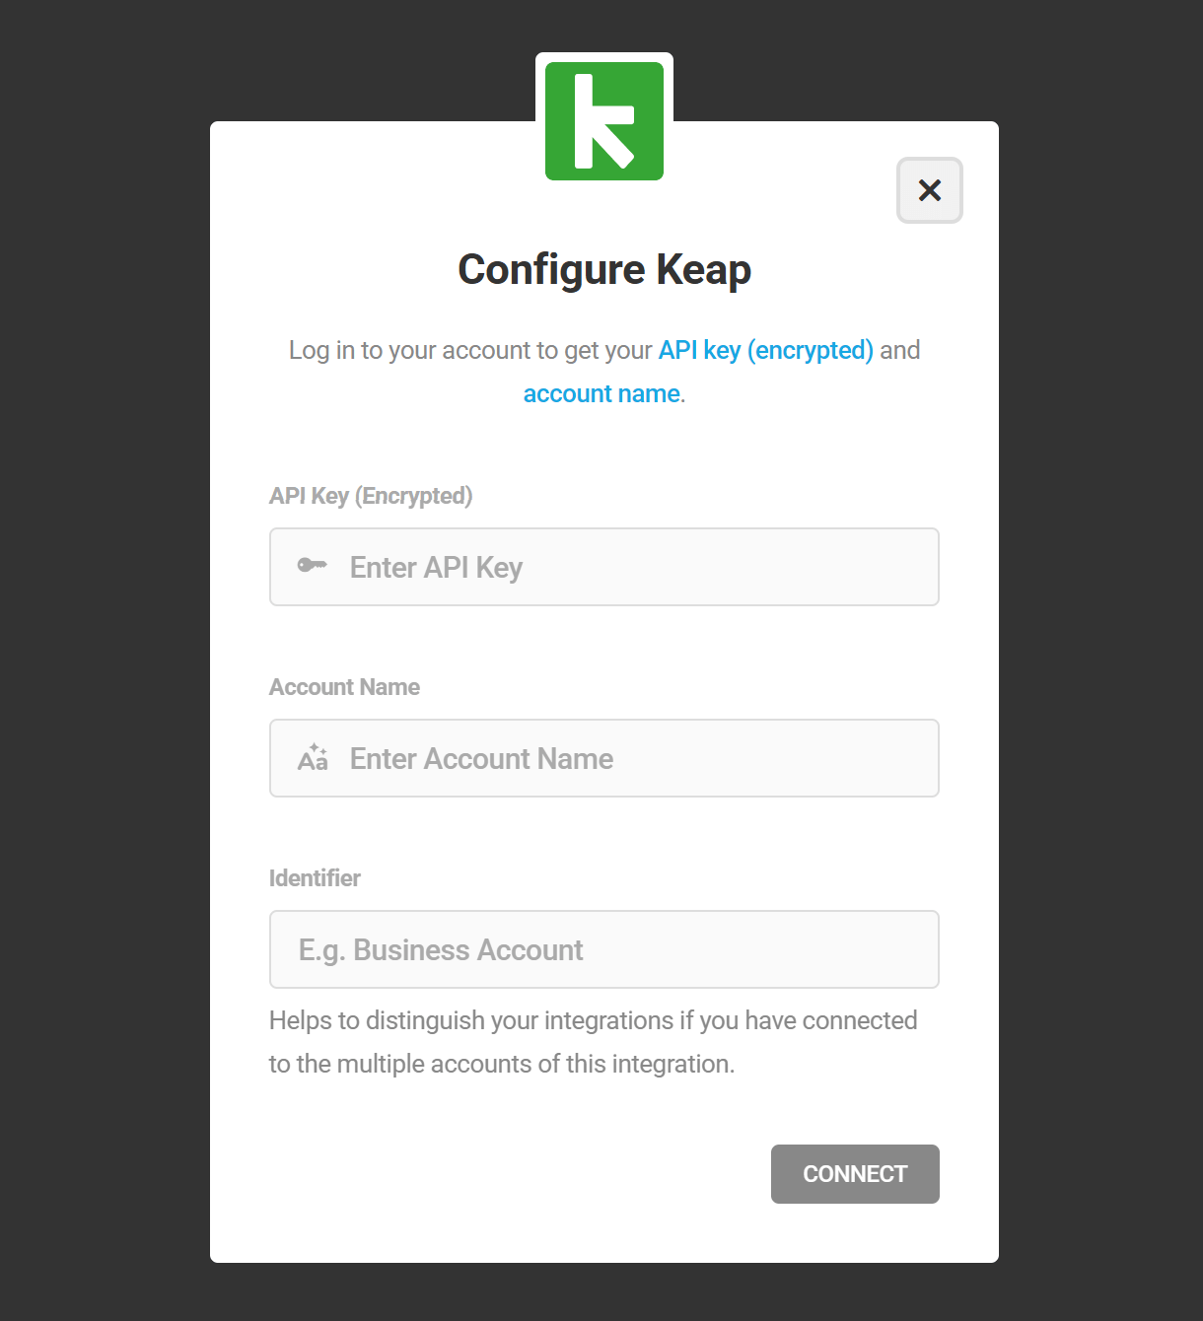Focus the Enter Account Name field
This screenshot has height=1321, width=1203.
coord(604,758)
